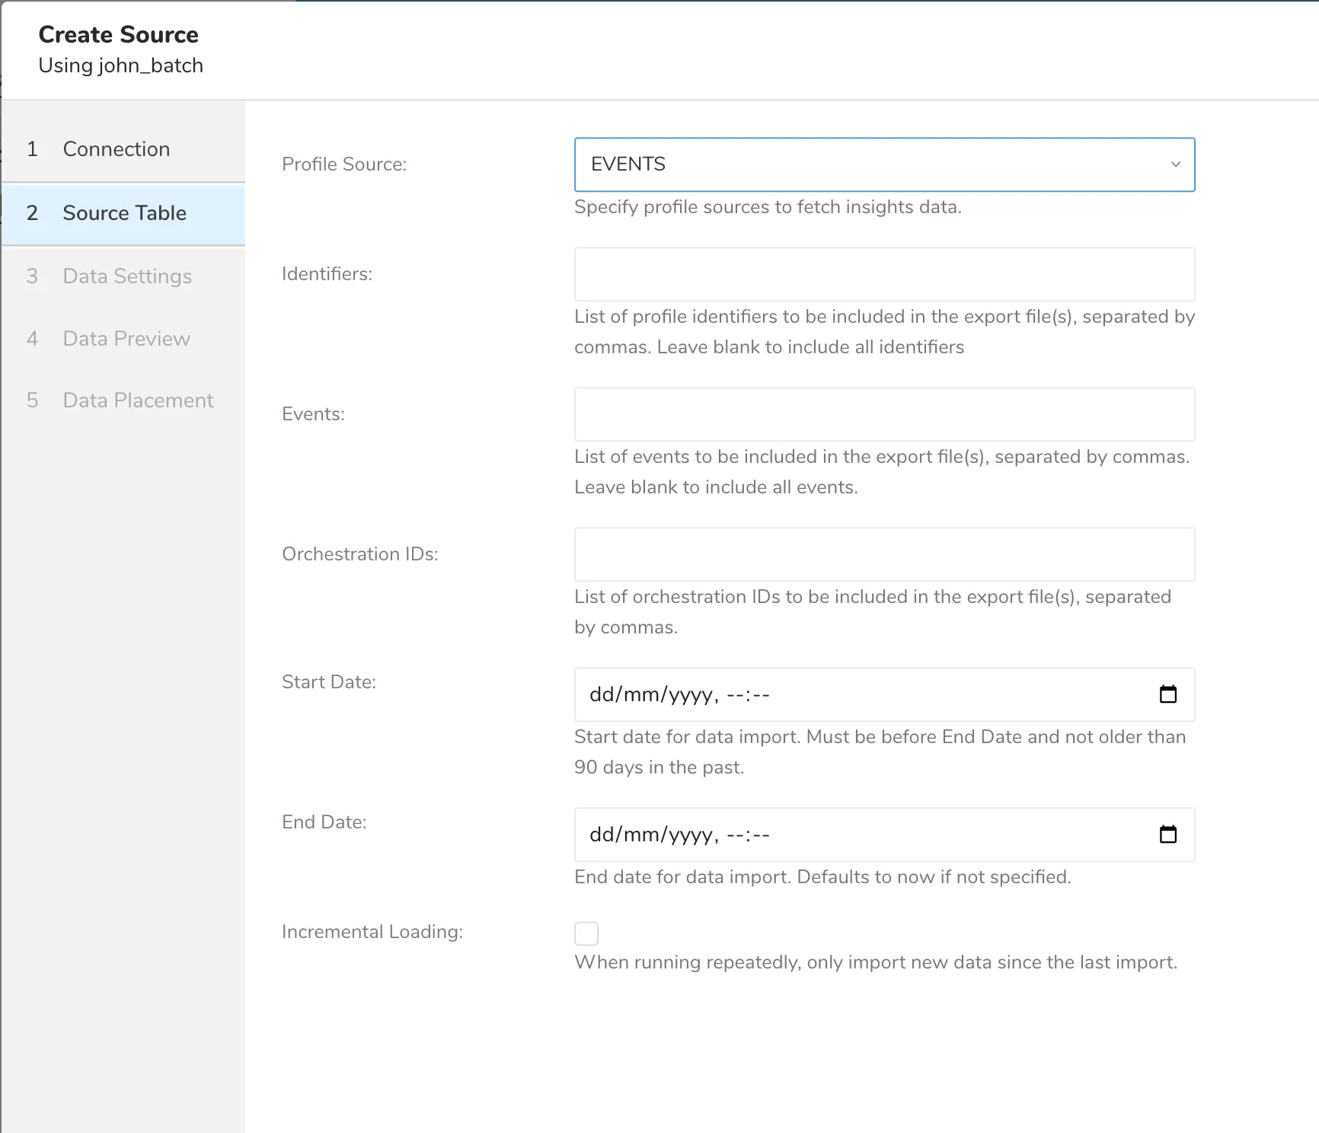
Task: Click the 'Orchestration IDs:' label
Action: (360, 554)
